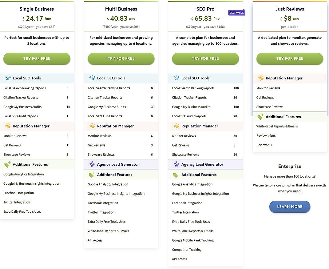Click LEARN MORE under the Enterprise plan
The image size is (329, 269).
[x=289, y=207]
